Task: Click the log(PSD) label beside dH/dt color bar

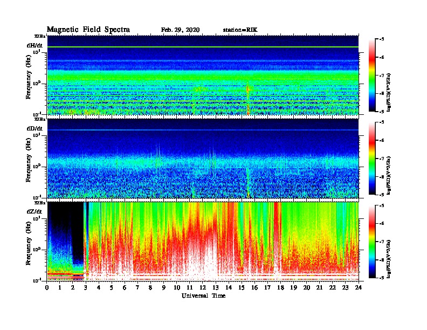Action: 389,92
